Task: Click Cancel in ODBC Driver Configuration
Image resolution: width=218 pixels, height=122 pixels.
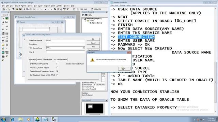Action: [x=93, y=43]
